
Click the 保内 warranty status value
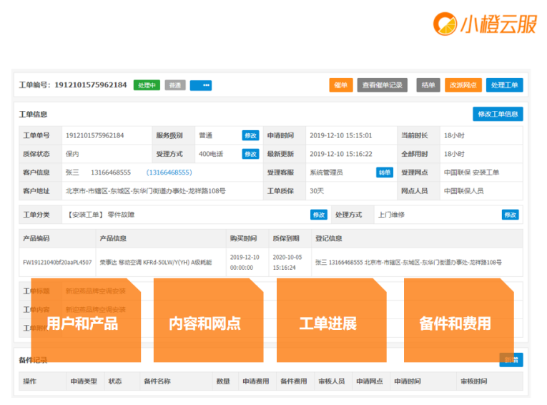pyautogui.click(x=72, y=154)
